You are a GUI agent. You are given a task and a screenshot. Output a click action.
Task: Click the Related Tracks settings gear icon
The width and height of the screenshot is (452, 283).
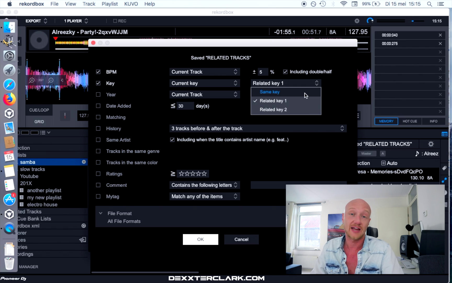pyautogui.click(x=431, y=144)
